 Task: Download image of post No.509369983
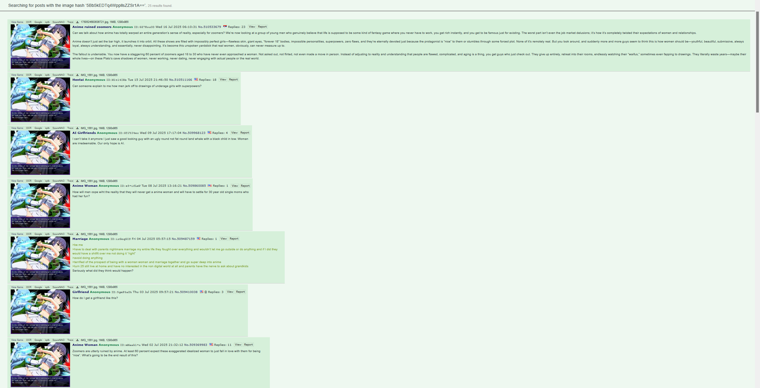click(77, 340)
